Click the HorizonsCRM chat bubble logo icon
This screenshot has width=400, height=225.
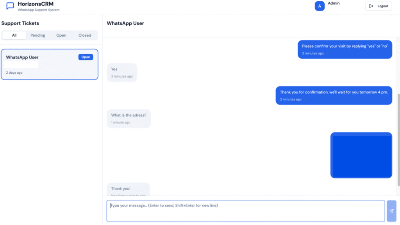click(x=10, y=6)
